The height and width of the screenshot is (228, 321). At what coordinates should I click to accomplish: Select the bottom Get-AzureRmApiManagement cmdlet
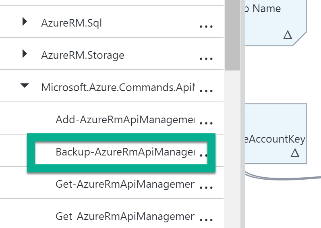125,216
